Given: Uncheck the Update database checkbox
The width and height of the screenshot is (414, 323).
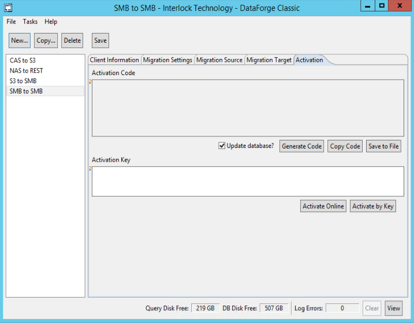Looking at the screenshot, I should [222, 146].
